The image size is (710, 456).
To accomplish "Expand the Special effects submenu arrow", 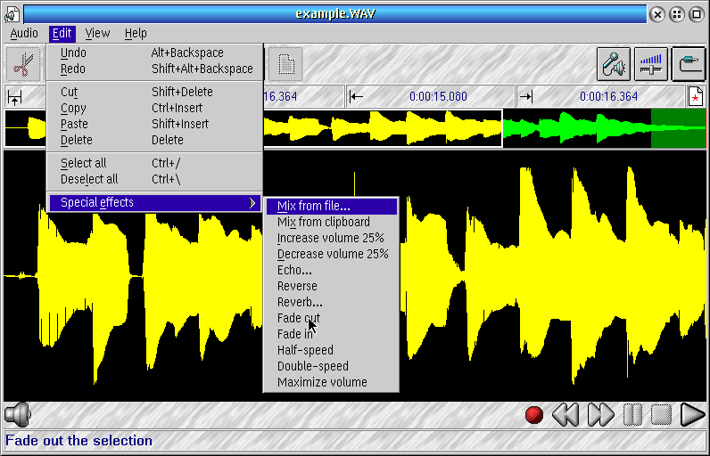I will (x=252, y=203).
